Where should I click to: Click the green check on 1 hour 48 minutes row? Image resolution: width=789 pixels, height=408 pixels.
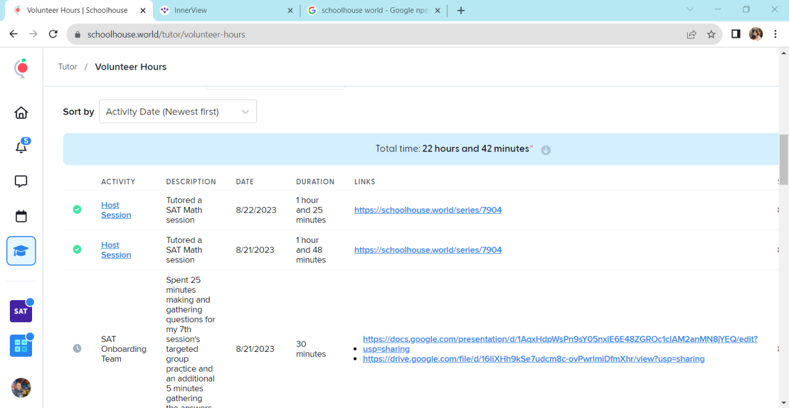coord(77,250)
